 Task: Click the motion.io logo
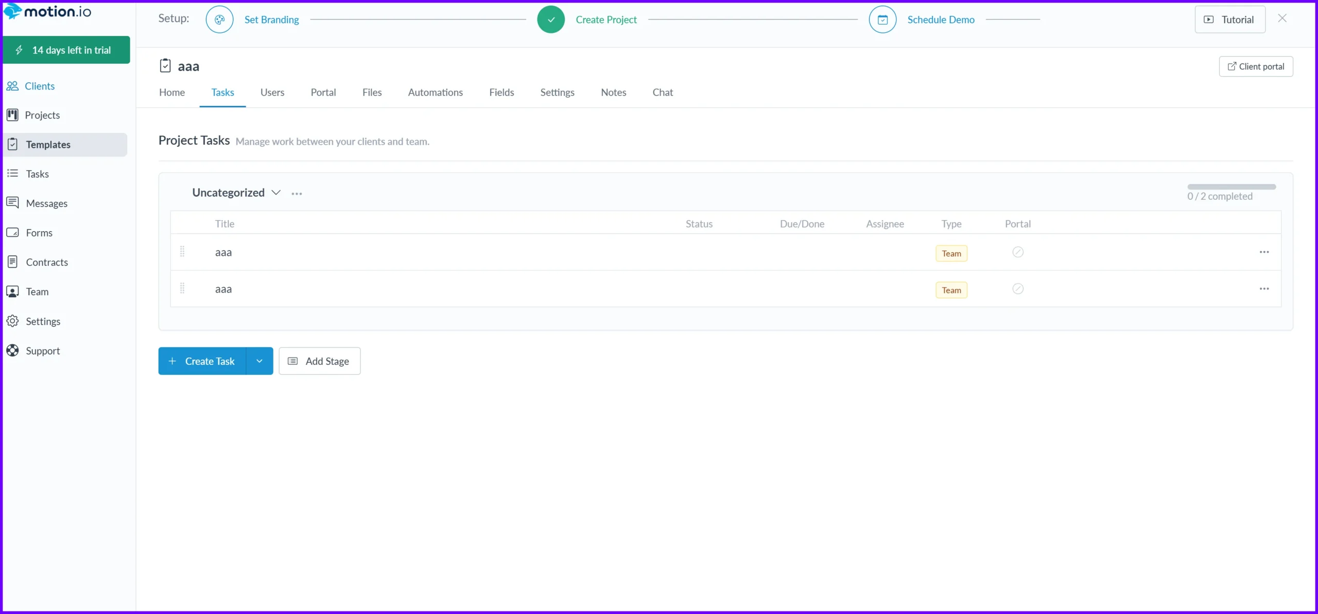[x=47, y=11]
